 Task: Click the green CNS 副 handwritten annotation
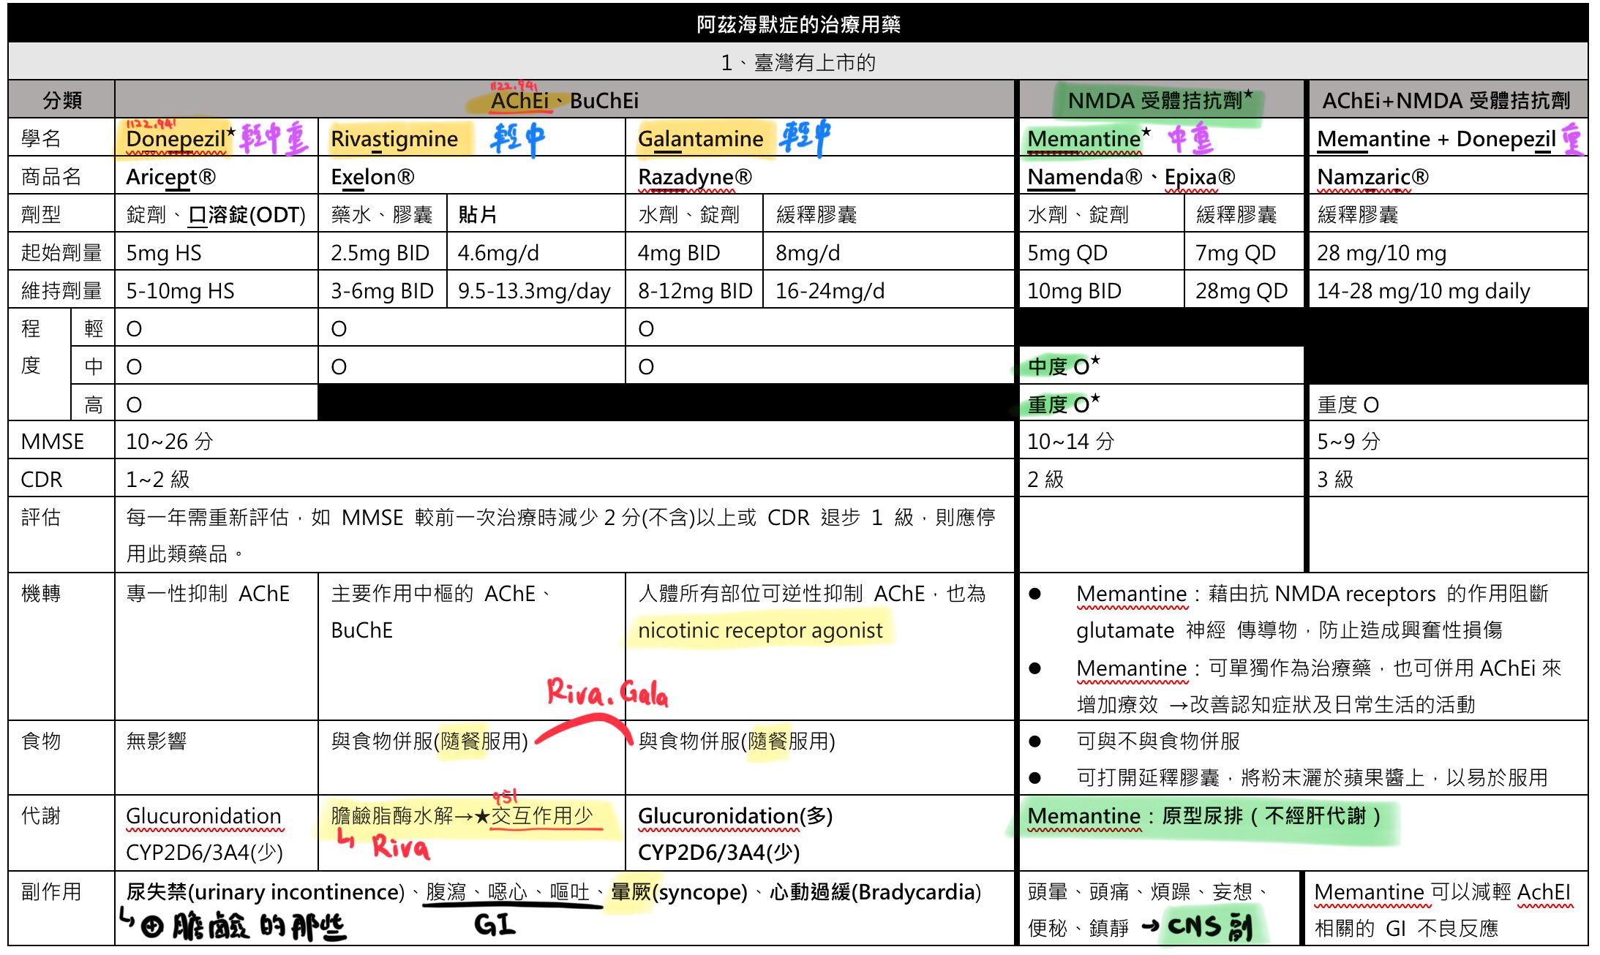pyautogui.click(x=1209, y=927)
